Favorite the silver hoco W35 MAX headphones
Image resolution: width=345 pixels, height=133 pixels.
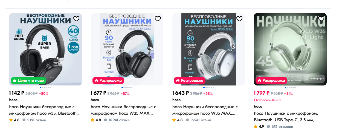point(239,19)
